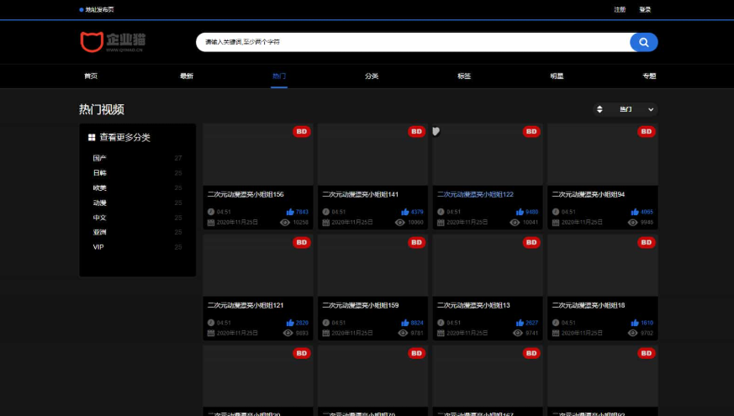This screenshot has height=416, width=734.
Task: Click the eye views icon on video 141
Action: point(400,223)
